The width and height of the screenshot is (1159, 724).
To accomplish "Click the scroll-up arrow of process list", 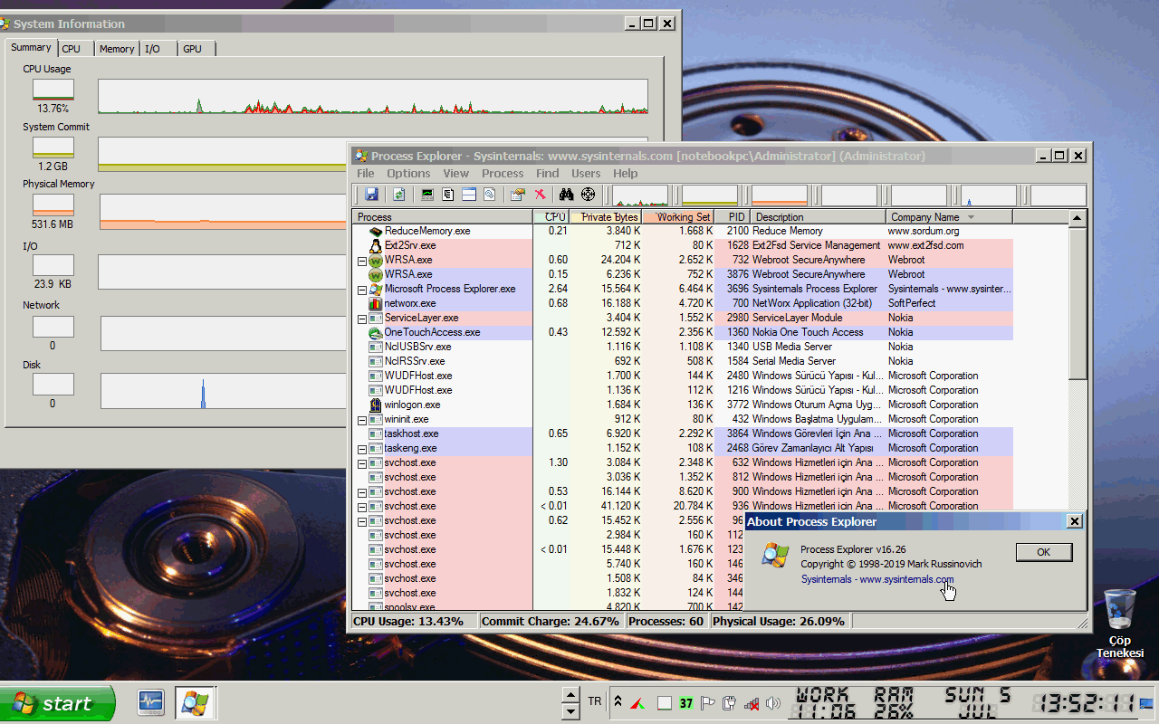I will coord(1078,218).
